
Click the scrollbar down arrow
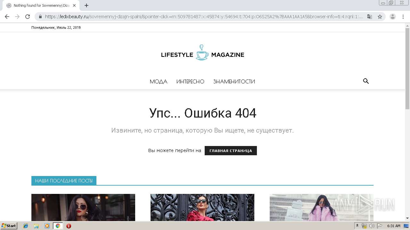tap(407, 218)
